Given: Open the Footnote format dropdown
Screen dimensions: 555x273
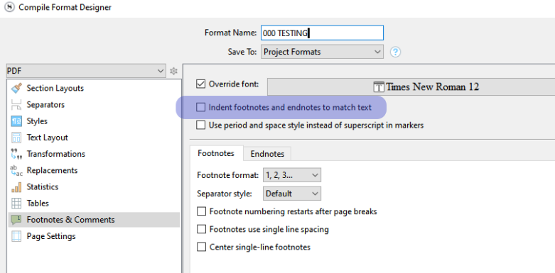Looking at the screenshot, I should pyautogui.click(x=292, y=175).
